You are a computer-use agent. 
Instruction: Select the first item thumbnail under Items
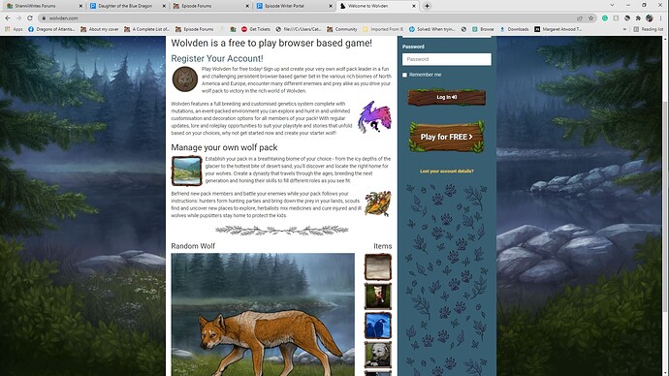(x=377, y=266)
